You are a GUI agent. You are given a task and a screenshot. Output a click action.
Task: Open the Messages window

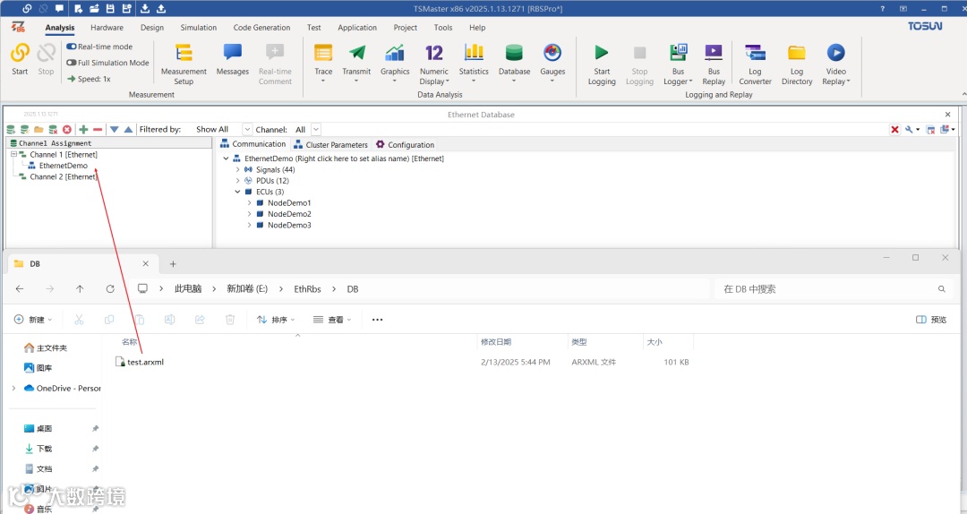click(233, 59)
